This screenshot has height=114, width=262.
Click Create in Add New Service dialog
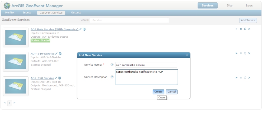click(158, 92)
